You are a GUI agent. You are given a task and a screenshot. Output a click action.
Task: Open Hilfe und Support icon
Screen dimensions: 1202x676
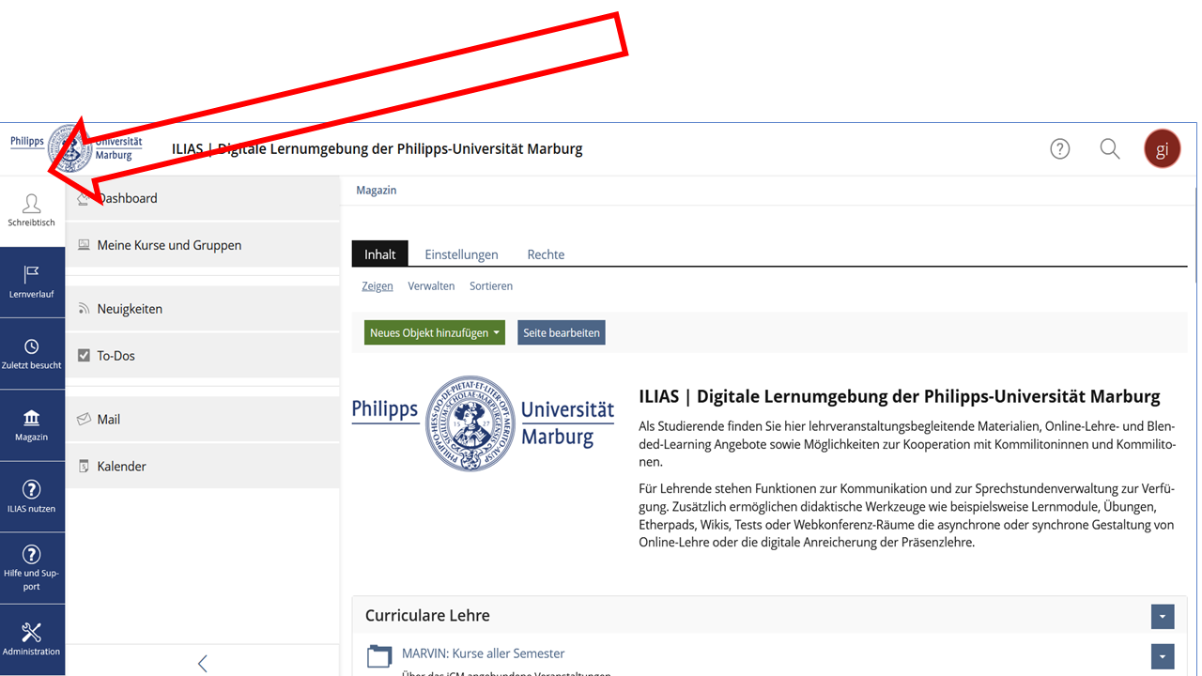coord(32,568)
